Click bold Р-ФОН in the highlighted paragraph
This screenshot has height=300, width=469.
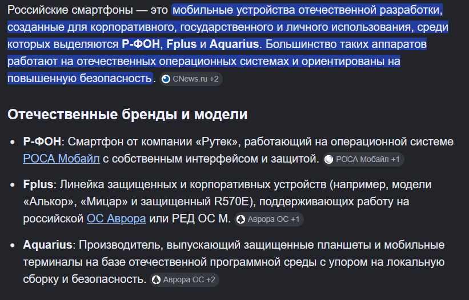[x=141, y=44]
